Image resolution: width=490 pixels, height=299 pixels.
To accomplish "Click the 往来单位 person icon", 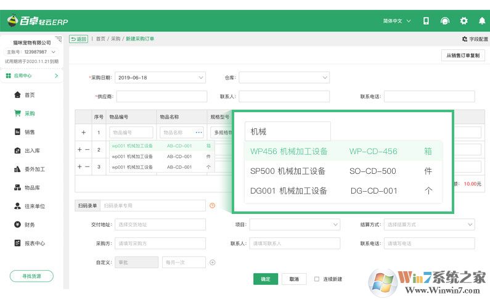I will 17,206.
